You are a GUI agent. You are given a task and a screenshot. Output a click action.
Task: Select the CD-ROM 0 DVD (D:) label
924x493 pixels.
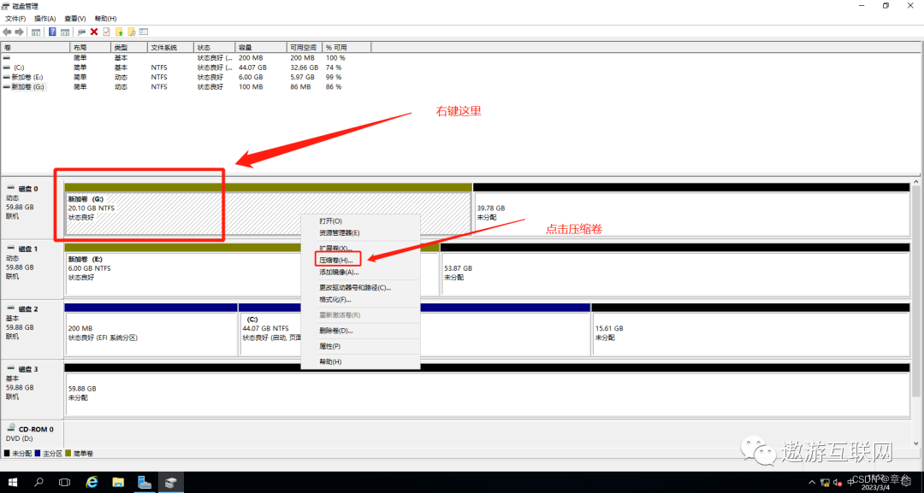32,434
